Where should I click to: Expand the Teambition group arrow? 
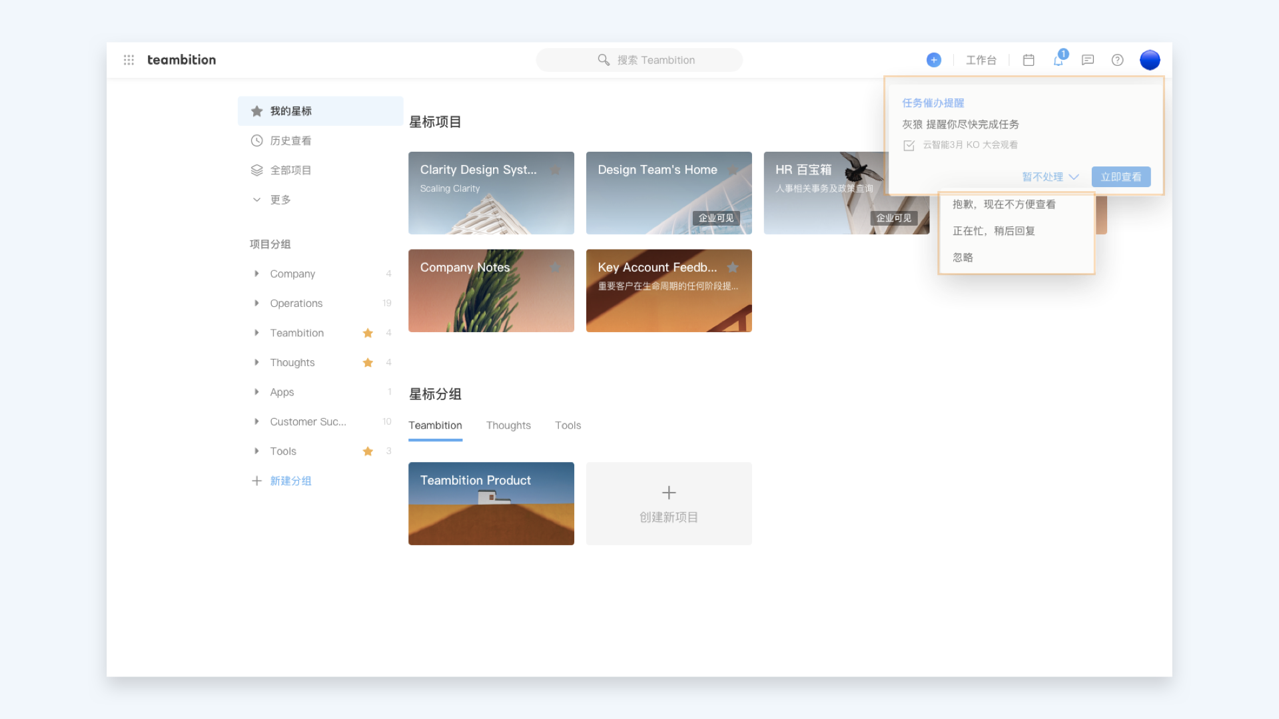click(x=256, y=333)
